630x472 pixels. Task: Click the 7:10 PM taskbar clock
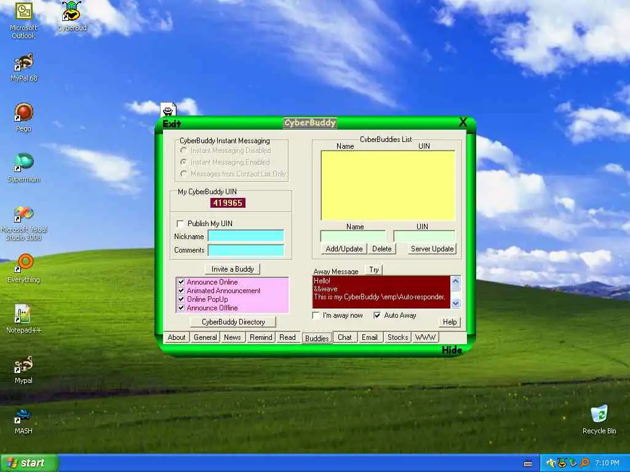607,463
